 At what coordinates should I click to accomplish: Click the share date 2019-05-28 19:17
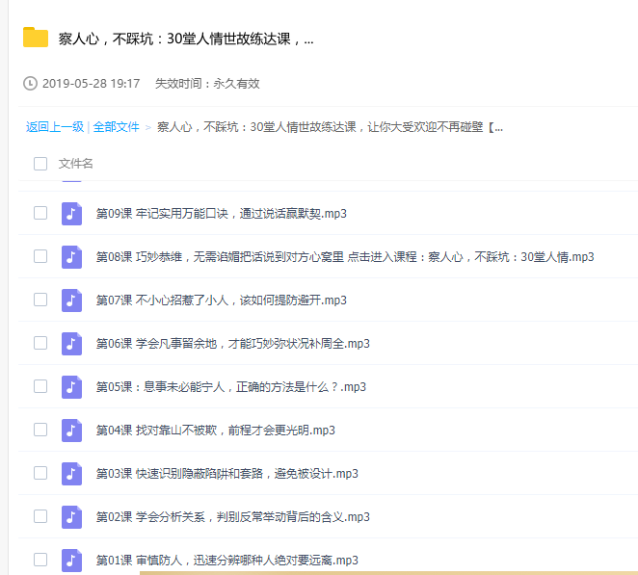(x=92, y=84)
